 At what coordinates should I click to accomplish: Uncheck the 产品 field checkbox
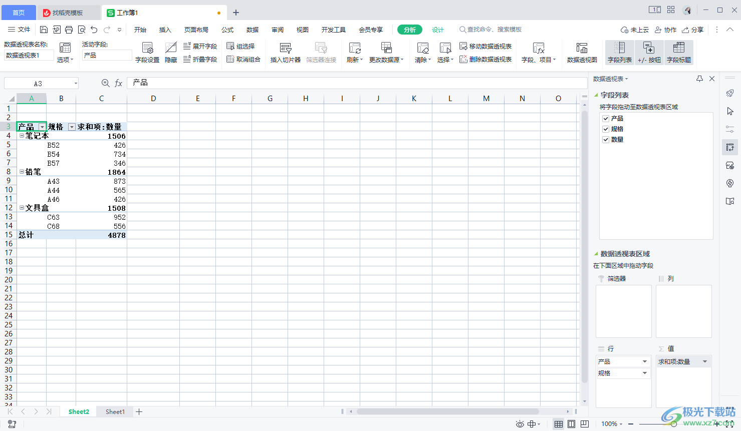pos(606,119)
